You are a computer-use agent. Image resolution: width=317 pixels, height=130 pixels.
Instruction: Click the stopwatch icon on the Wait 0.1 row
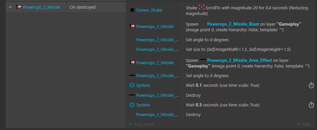[311, 85]
